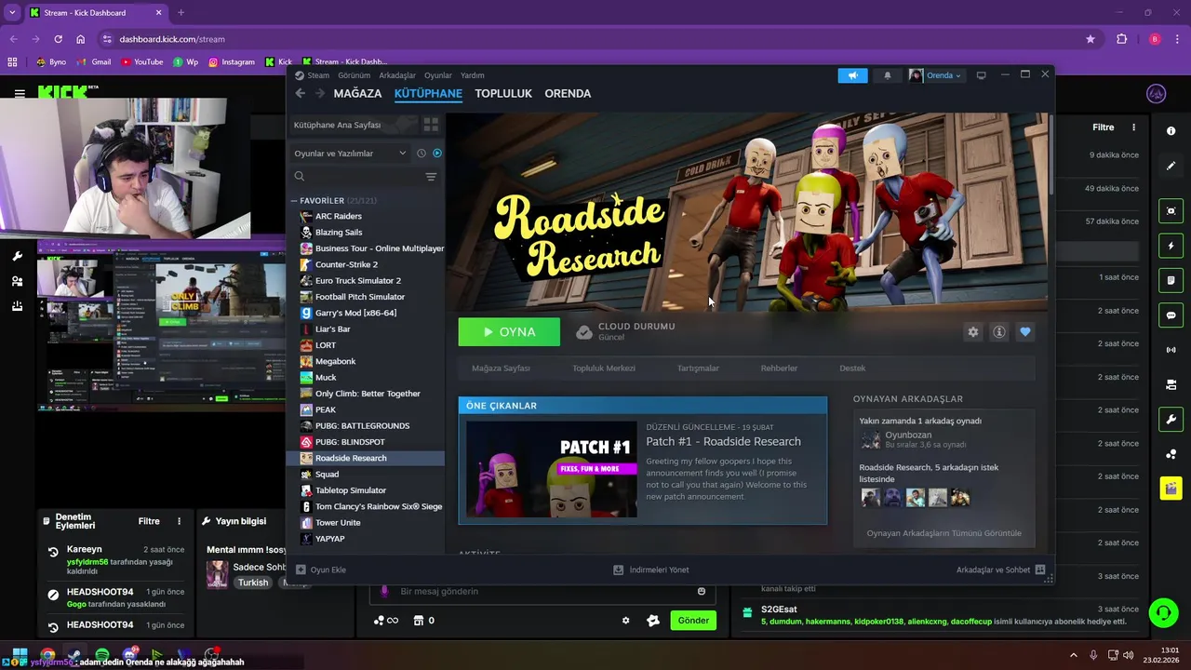
Task: Open the Tartışmalar link
Action: [698, 368]
